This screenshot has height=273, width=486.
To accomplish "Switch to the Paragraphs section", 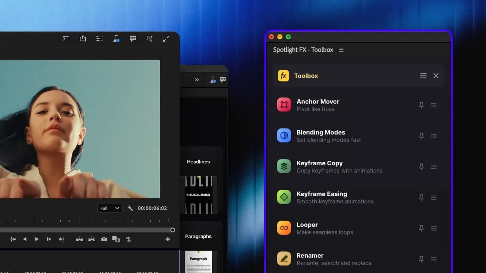I will pyautogui.click(x=198, y=236).
